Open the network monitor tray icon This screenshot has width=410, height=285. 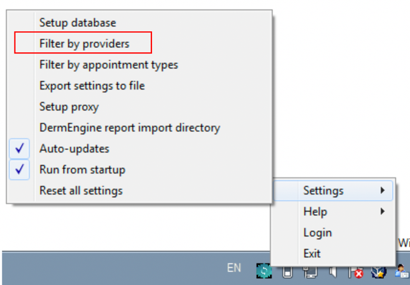point(310,271)
